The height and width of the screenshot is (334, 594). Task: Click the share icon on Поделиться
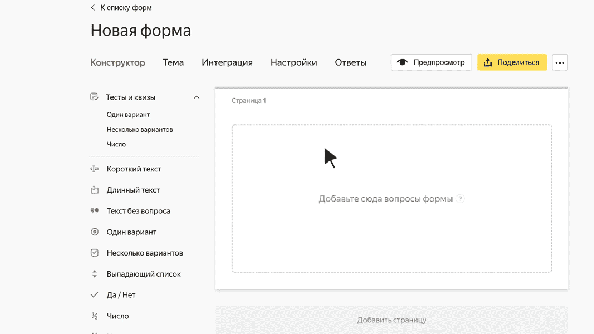tap(487, 62)
